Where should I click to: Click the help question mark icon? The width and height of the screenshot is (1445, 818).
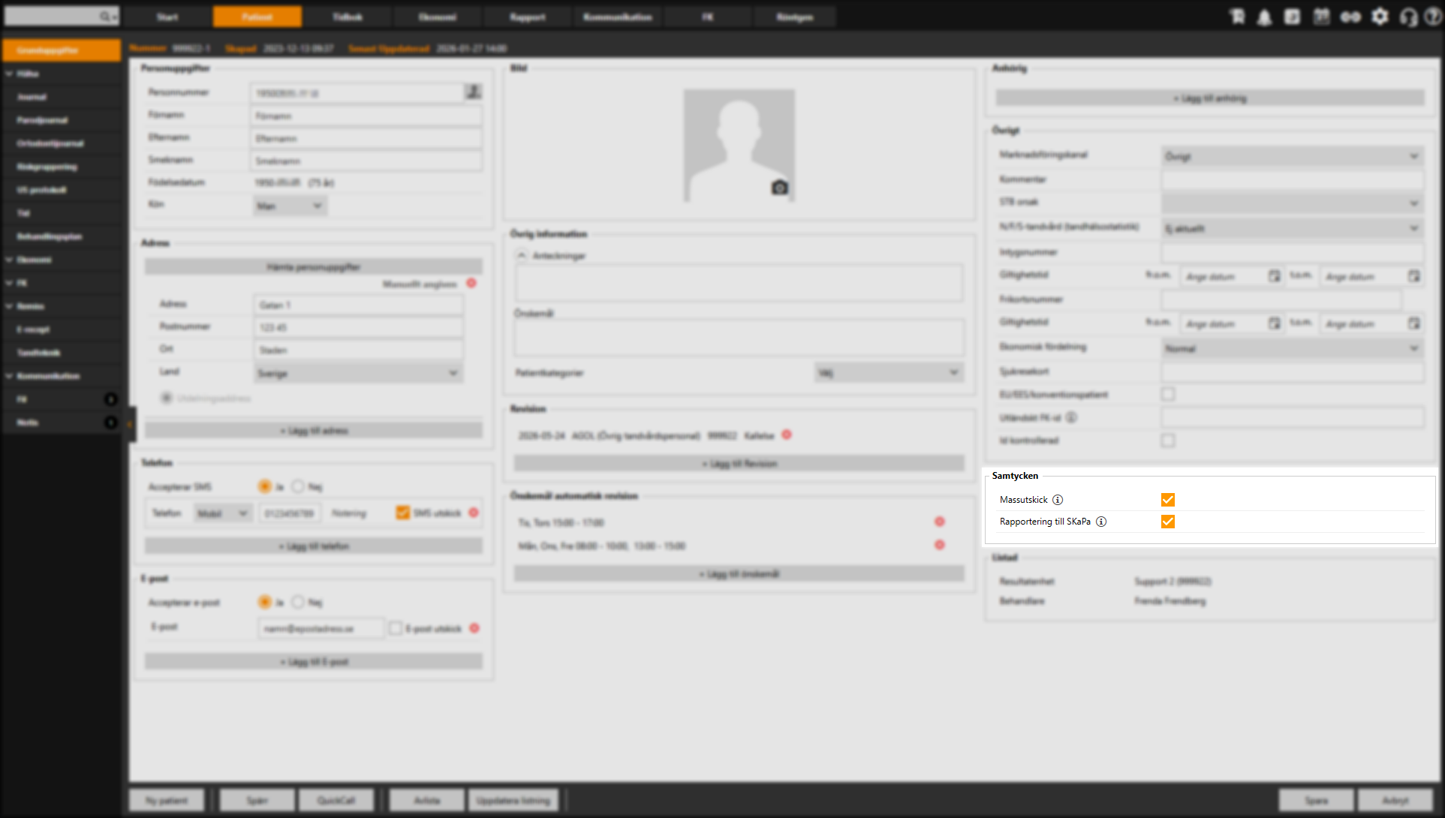tap(1432, 17)
